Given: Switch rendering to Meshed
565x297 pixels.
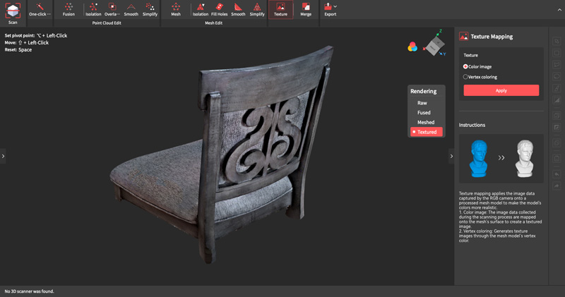Looking at the screenshot, I should 426,123.
